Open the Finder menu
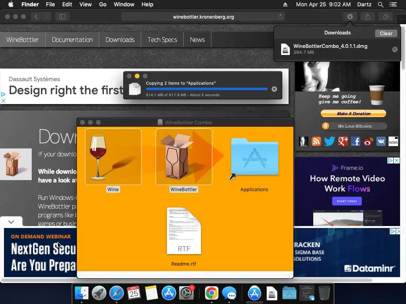Image resolution: width=406 pixels, height=304 pixels. 30,4
